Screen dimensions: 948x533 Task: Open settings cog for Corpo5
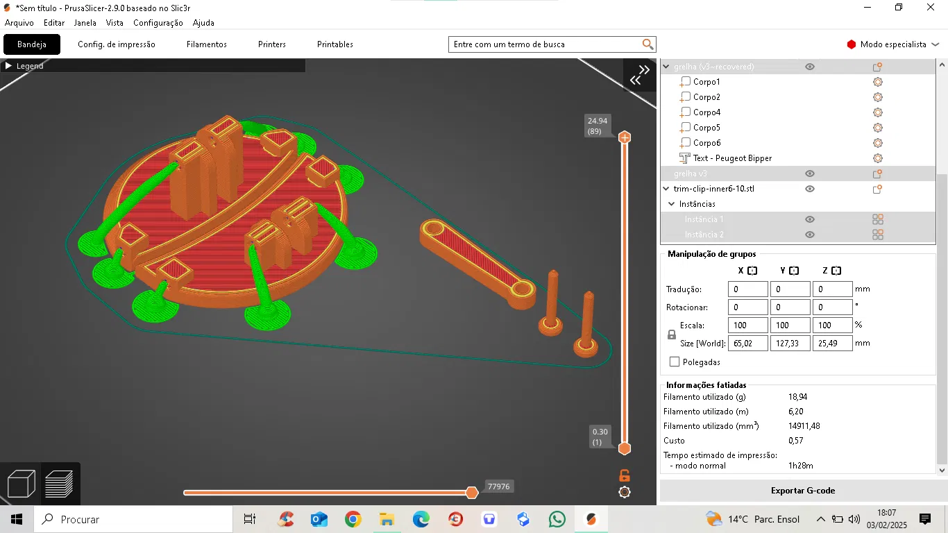point(877,128)
